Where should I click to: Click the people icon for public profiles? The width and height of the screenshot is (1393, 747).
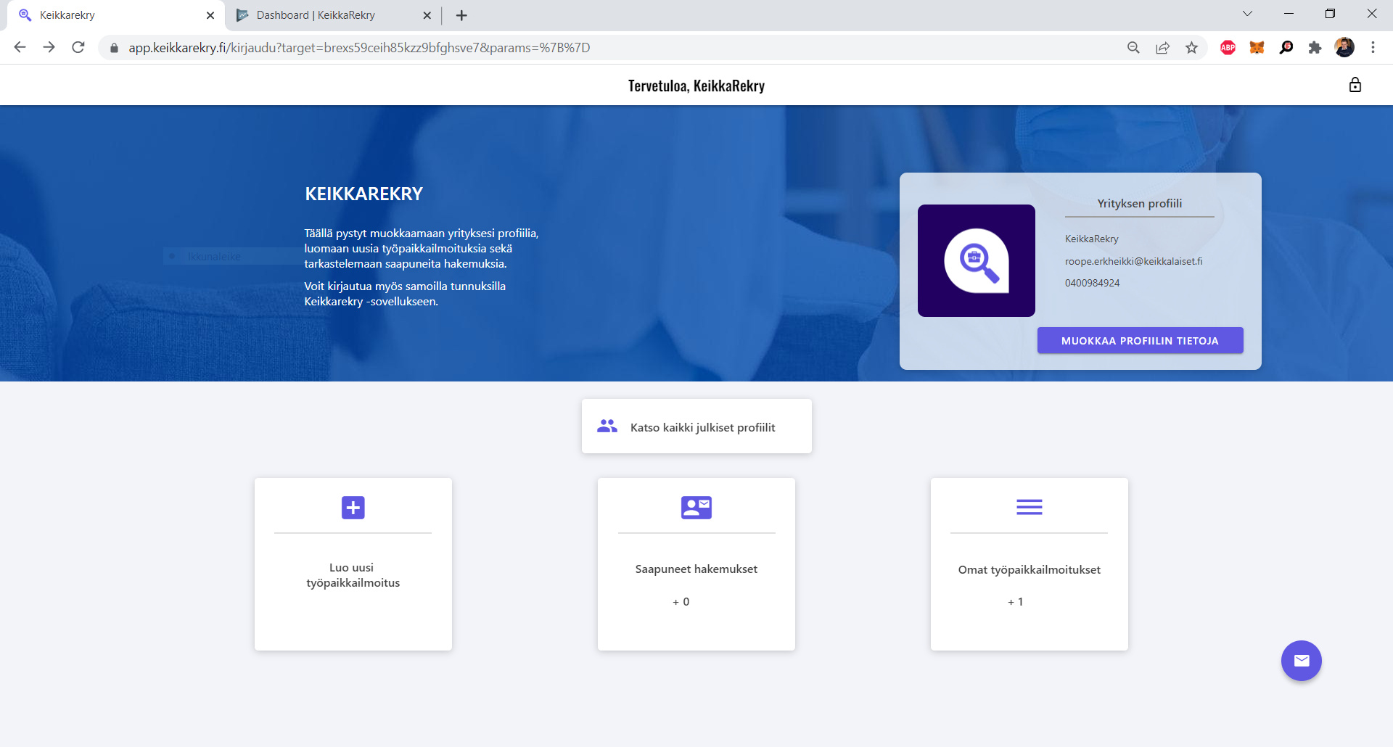(607, 426)
